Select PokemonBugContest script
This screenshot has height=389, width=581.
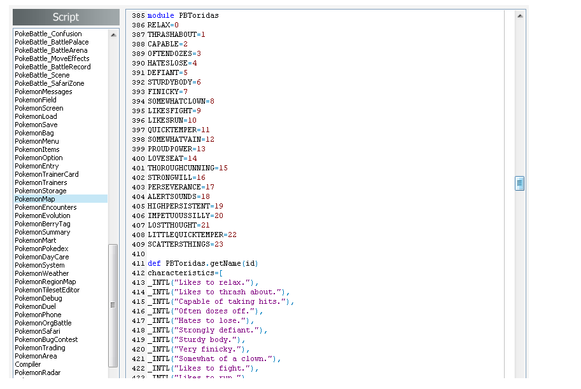click(46, 339)
